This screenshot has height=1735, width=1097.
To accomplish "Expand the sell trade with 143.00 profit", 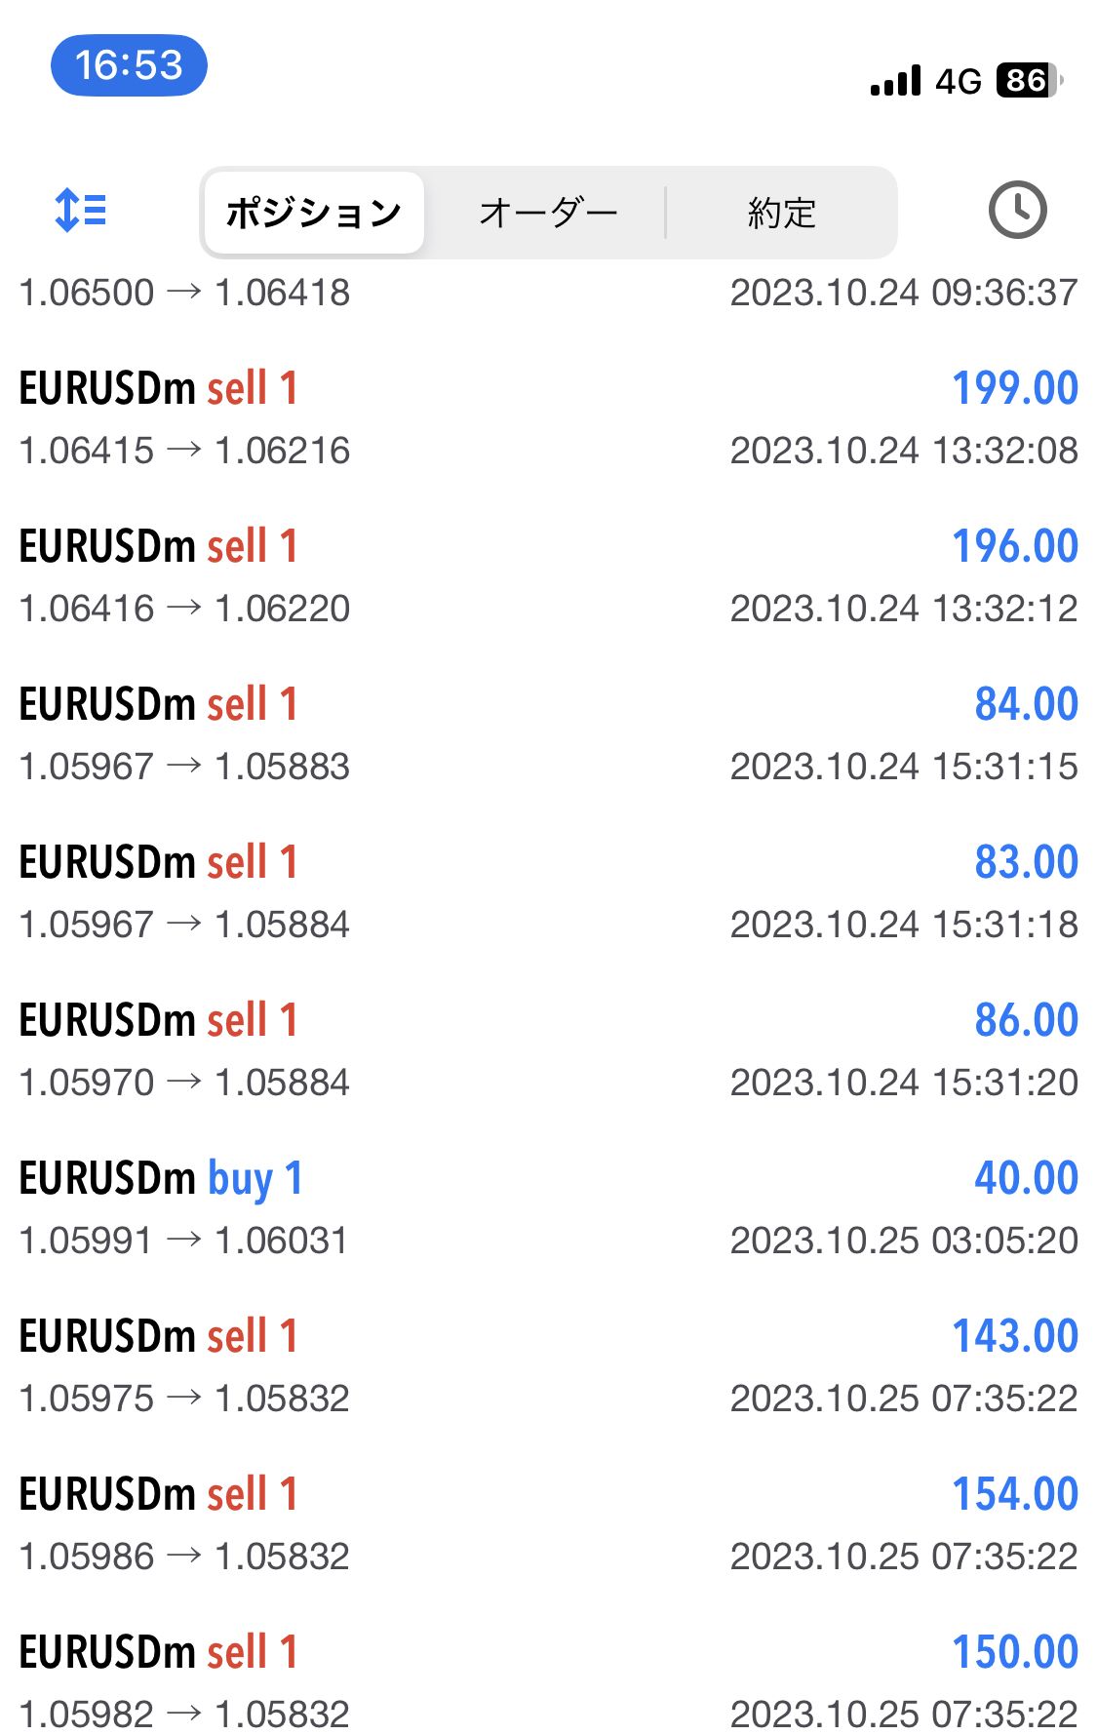I will (x=548, y=1365).
